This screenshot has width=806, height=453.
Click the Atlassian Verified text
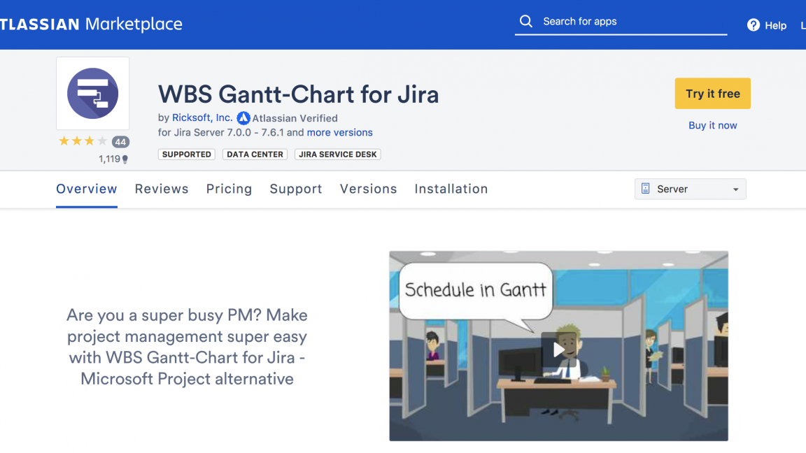295,118
